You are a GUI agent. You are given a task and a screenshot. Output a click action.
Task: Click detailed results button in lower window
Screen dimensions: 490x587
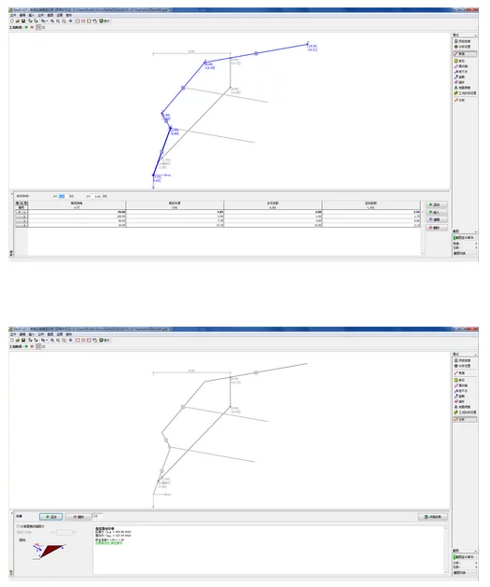coord(433,517)
